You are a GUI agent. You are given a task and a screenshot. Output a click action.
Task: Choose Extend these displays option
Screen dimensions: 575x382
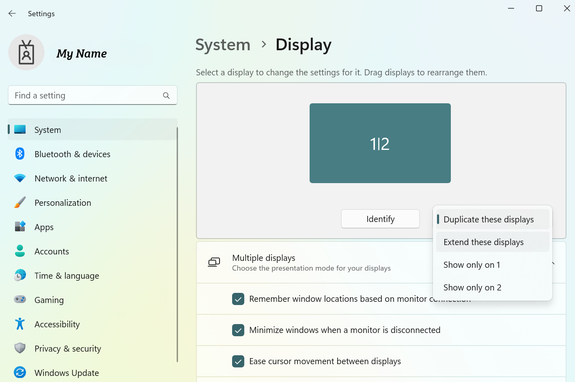[x=483, y=242]
